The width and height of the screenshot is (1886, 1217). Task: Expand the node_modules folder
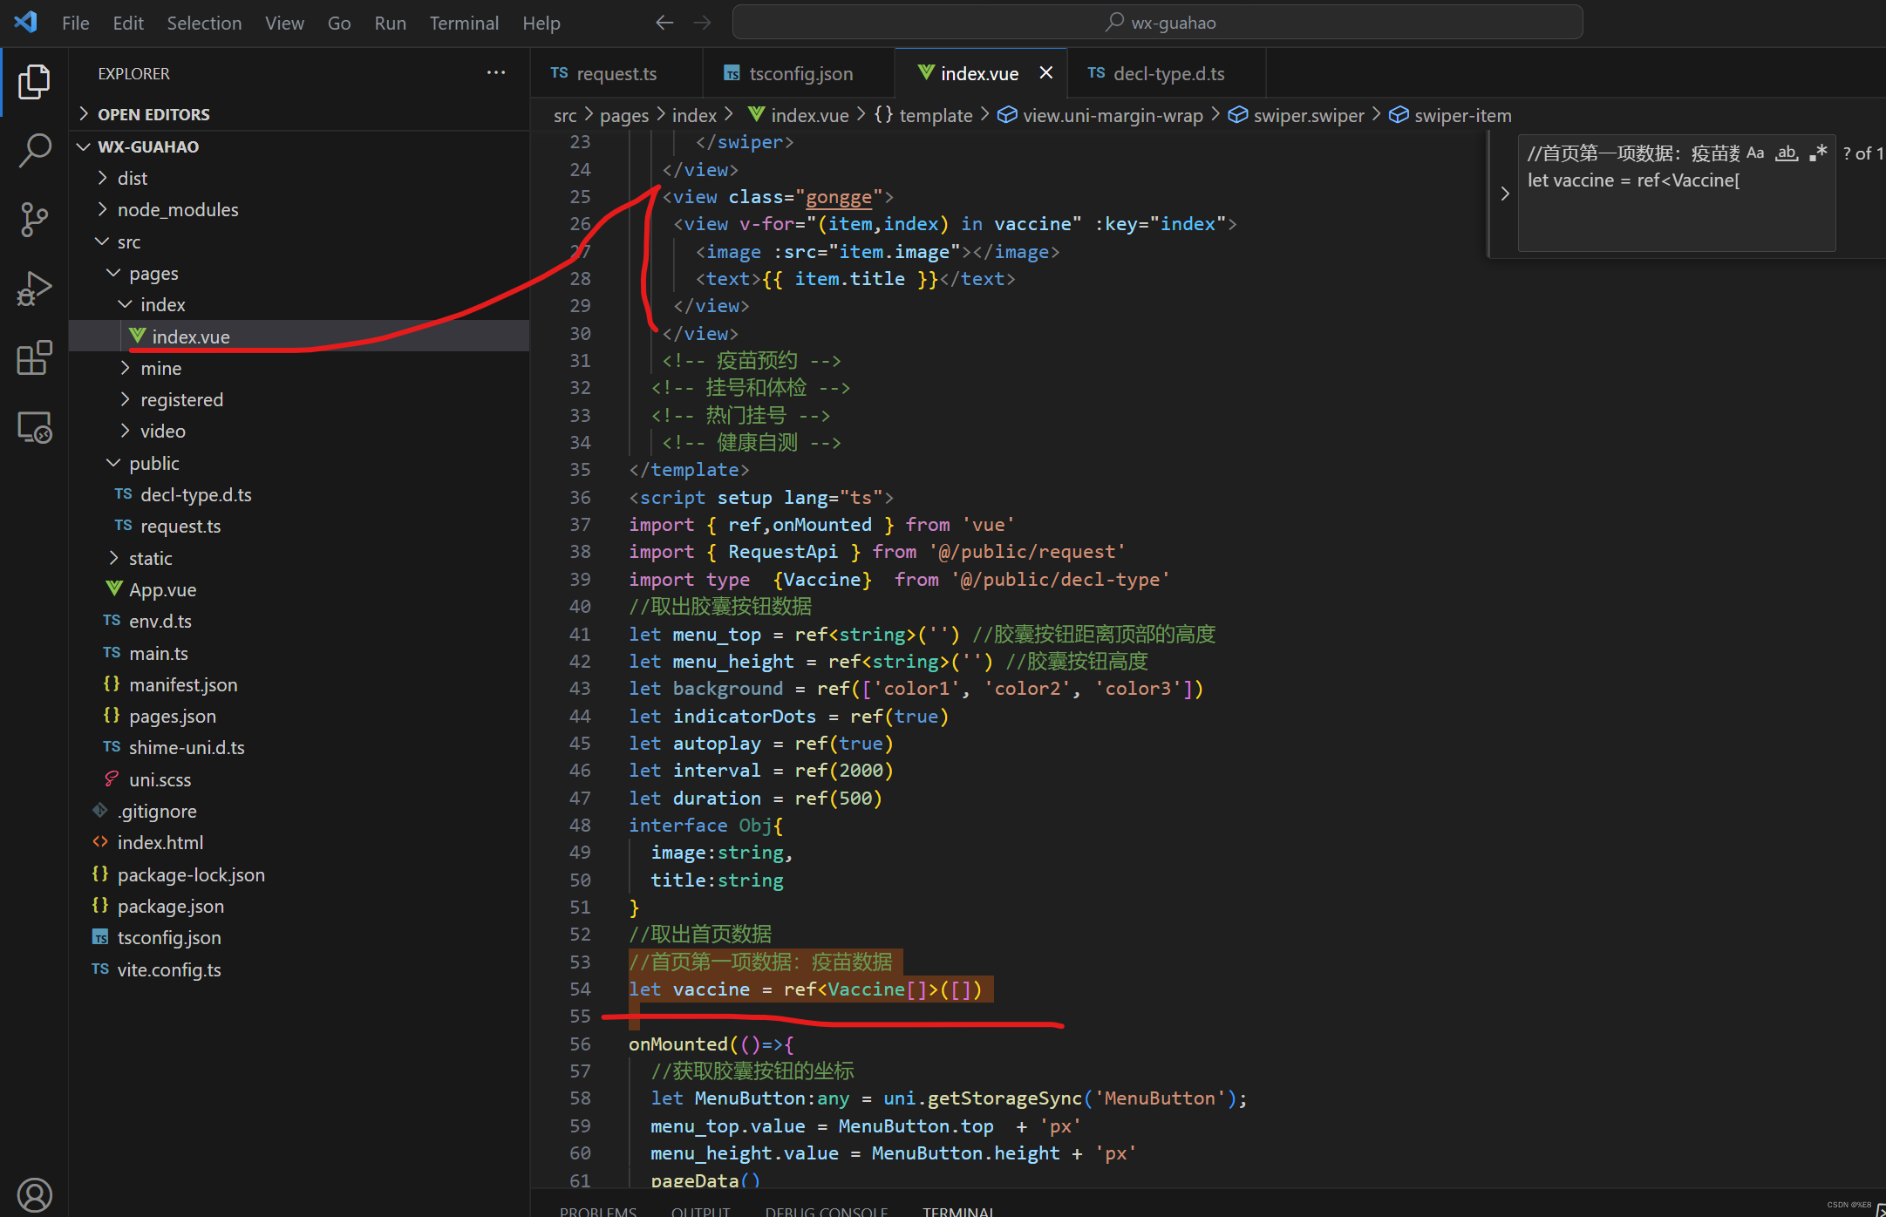pyautogui.click(x=177, y=209)
